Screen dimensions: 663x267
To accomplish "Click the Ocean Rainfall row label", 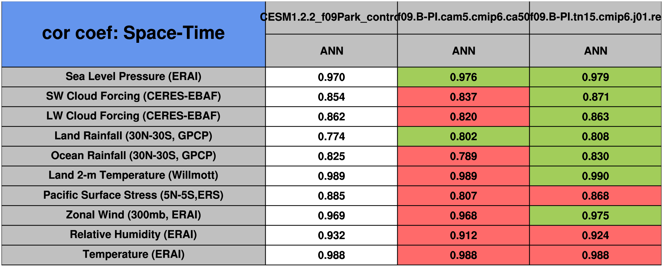I will pyautogui.click(x=133, y=156).
